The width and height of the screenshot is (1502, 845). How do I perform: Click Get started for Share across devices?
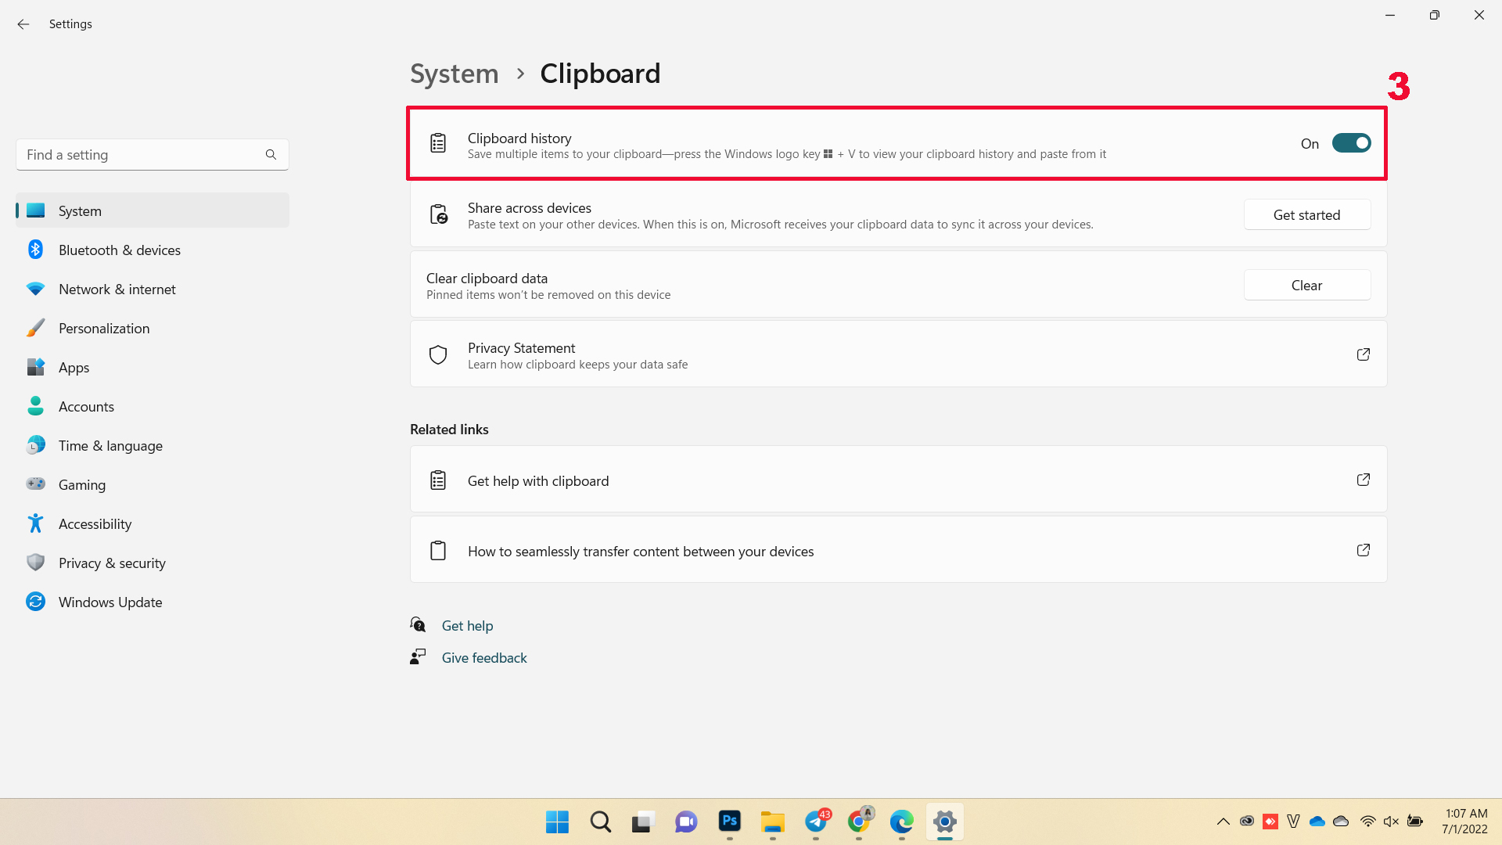click(x=1307, y=214)
